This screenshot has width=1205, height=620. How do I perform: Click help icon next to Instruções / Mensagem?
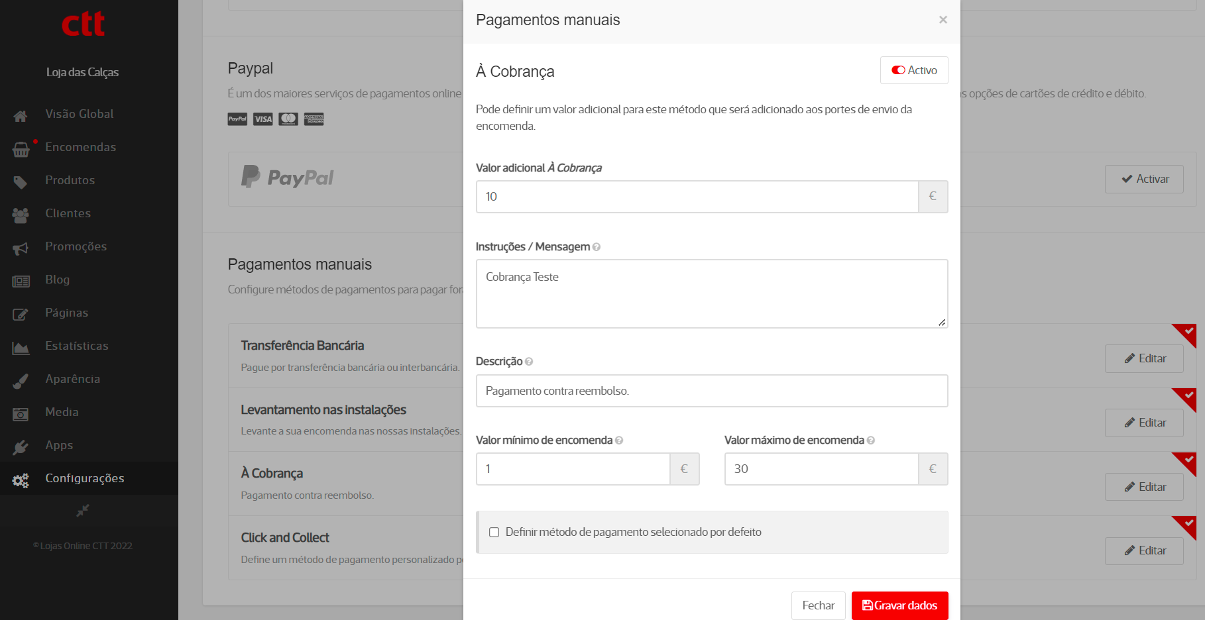tap(597, 247)
